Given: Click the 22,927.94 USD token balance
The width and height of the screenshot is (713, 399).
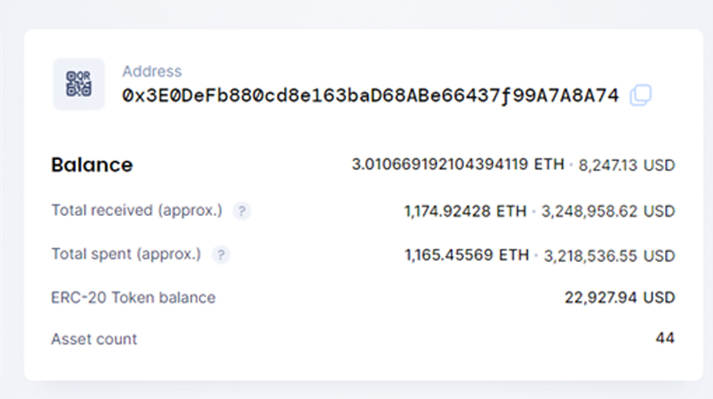Looking at the screenshot, I should point(619,297).
